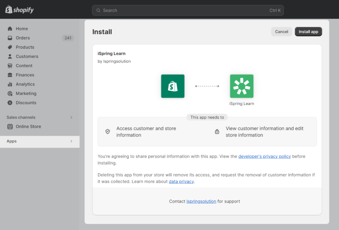Screen dimensions: 339x230
Task: Expand Sales channels chevron
Action: (x=71, y=117)
